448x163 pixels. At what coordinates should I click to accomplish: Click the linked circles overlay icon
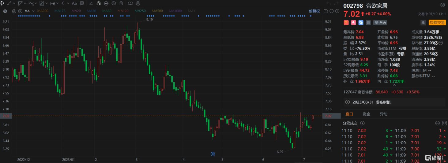click(x=130, y=3)
